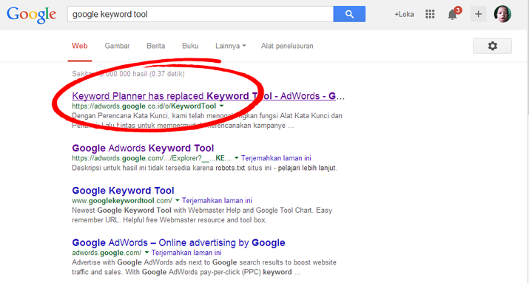Click the https://adwords.google.co.id/o/KeywordTool URL text
Image resolution: width=529 pixels, height=283 pixels.
[144, 106]
